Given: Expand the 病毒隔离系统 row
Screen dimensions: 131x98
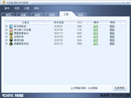Looking at the screenshot, I should (x=6, y=44).
